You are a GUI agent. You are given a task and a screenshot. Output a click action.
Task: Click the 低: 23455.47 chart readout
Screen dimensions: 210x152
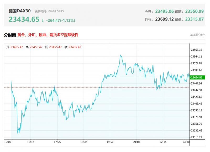(54, 47)
